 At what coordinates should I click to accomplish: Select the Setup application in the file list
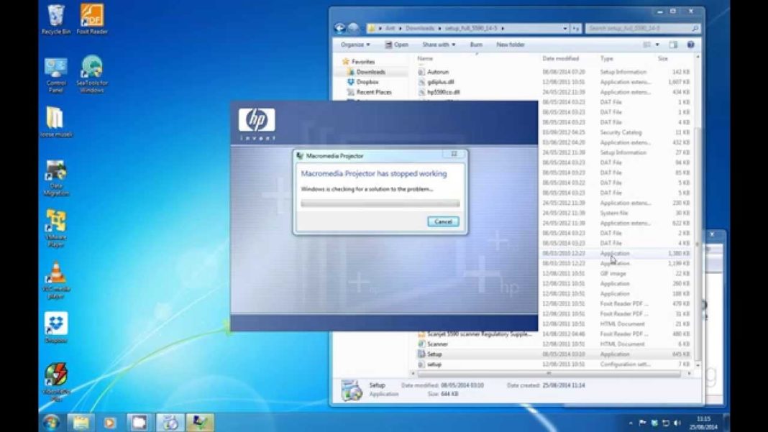(x=435, y=354)
